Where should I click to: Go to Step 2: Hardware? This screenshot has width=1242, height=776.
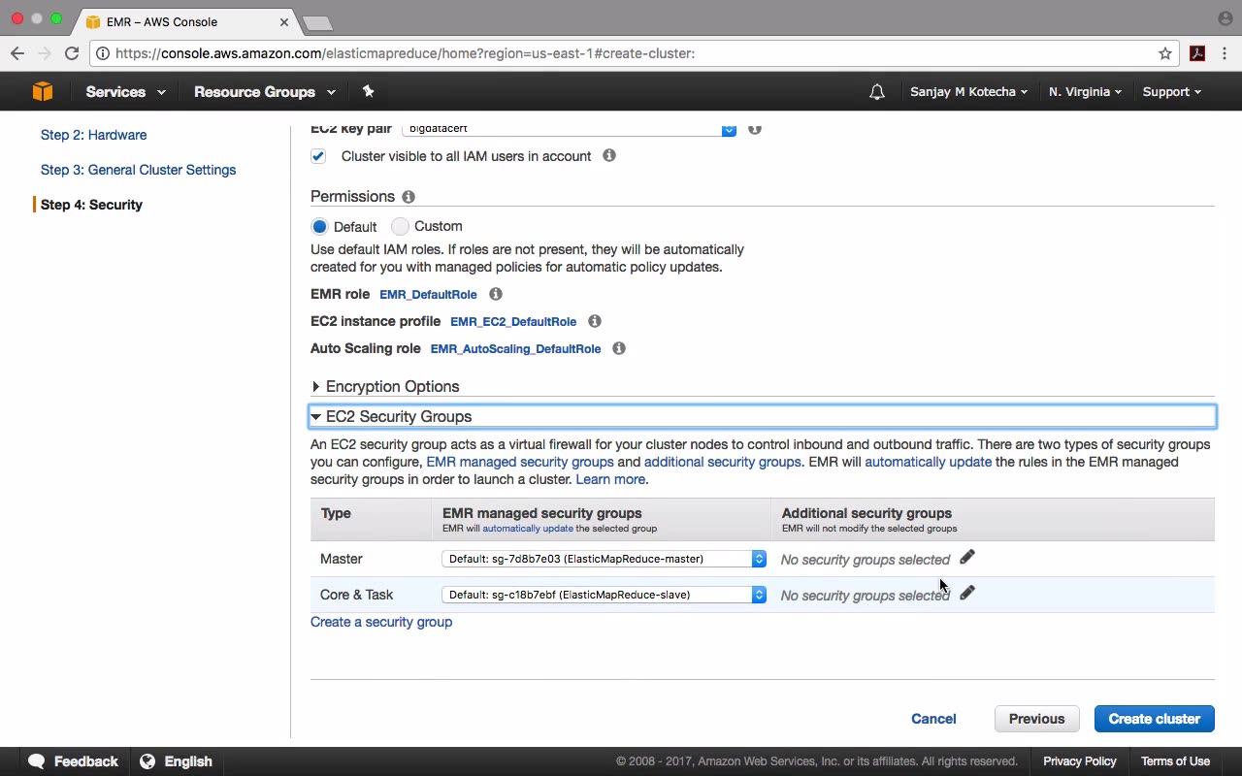94,135
